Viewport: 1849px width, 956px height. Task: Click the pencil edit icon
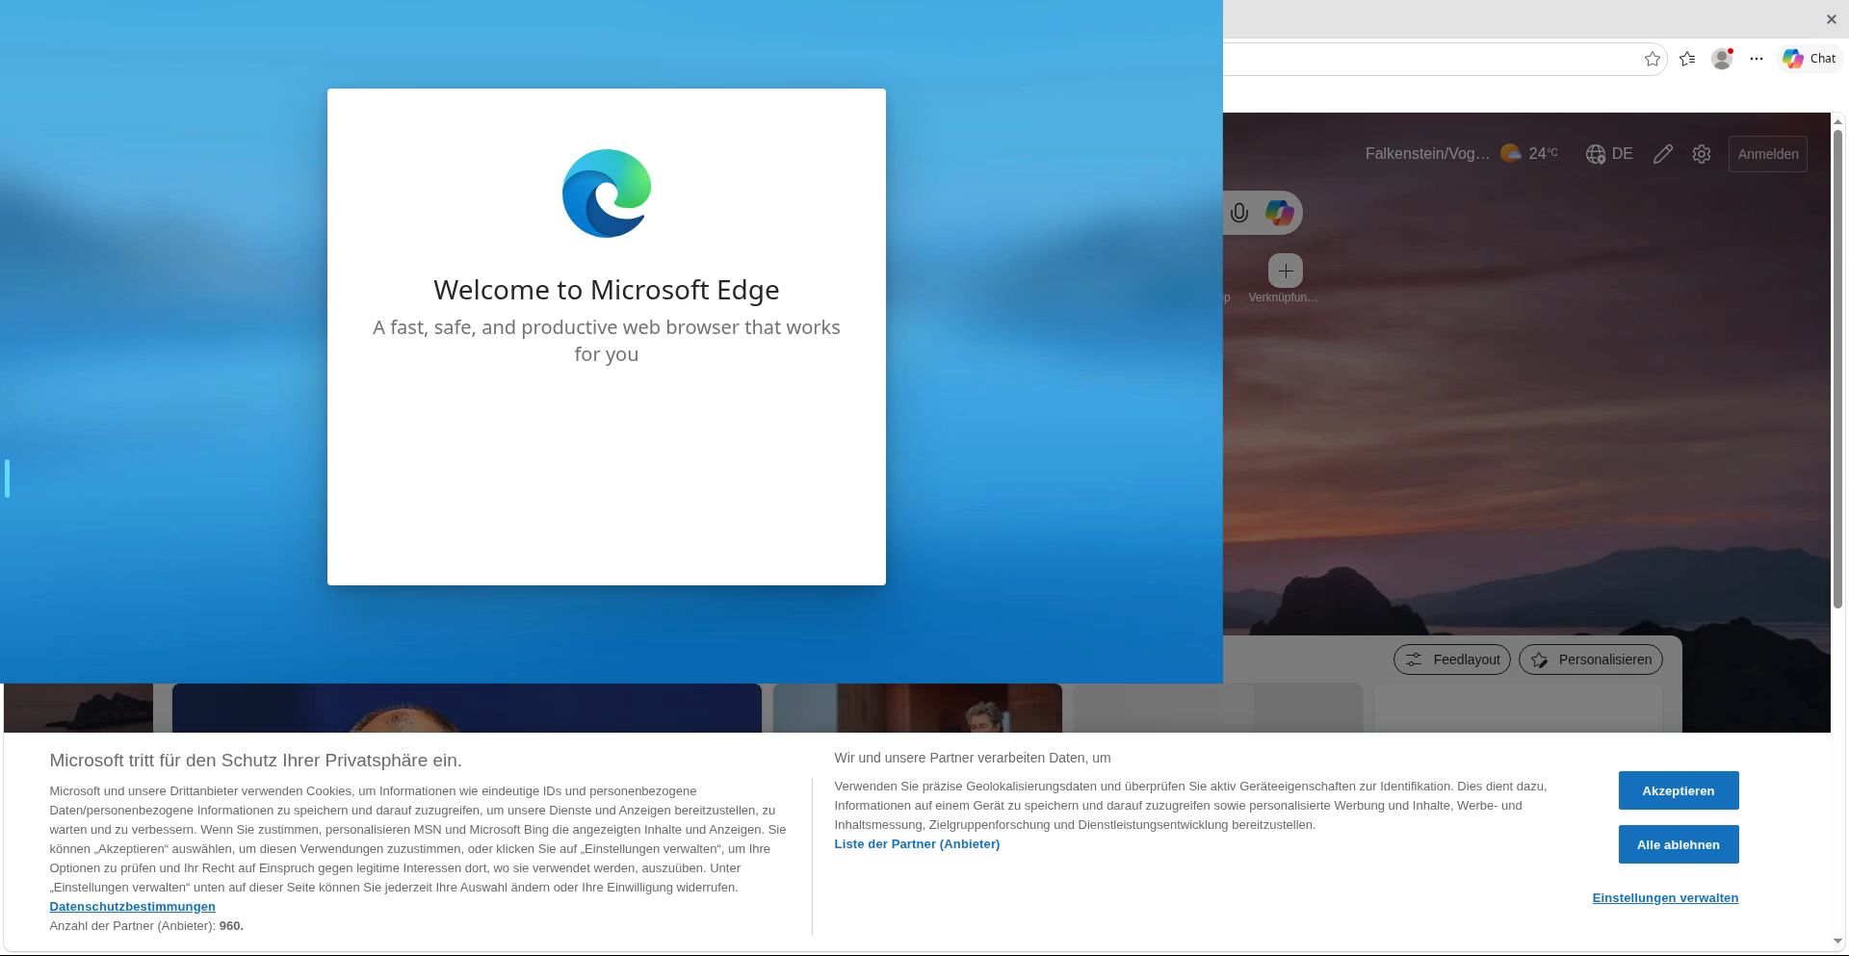[1663, 154]
